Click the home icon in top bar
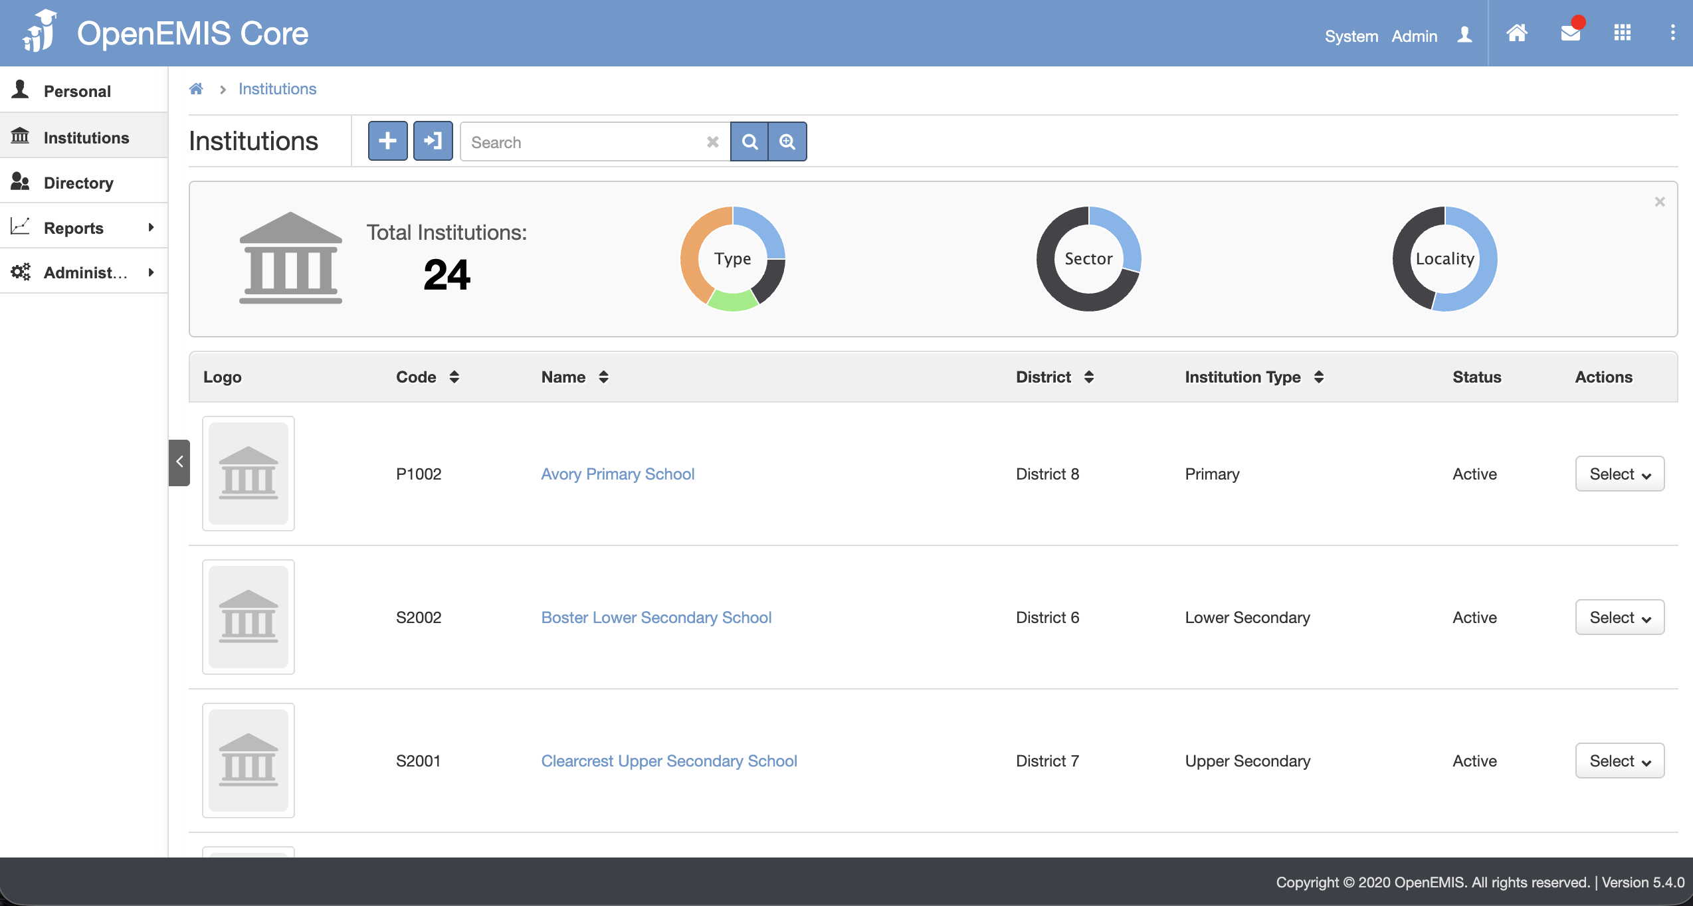1693x906 pixels. tap(1517, 33)
